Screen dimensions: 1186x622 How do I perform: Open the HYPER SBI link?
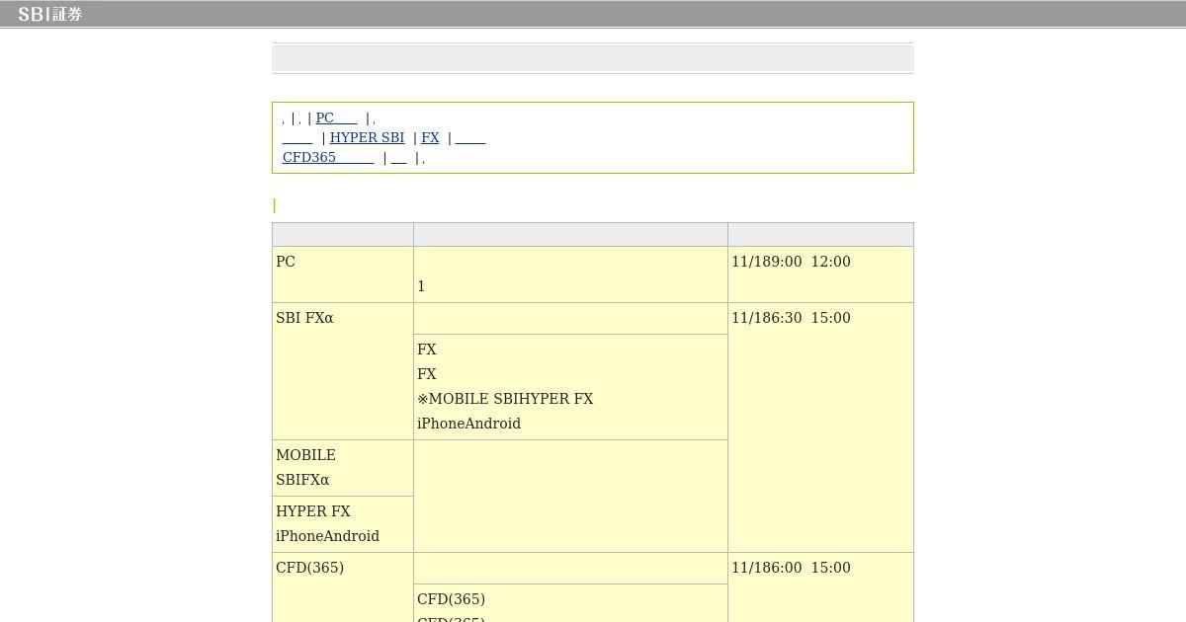(367, 137)
